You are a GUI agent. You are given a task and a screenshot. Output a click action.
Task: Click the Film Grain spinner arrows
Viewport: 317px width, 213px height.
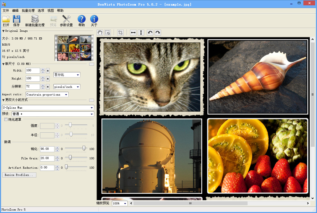tap(57, 159)
